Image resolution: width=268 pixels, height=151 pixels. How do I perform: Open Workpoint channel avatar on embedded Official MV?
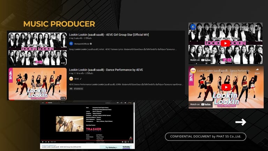193,27
